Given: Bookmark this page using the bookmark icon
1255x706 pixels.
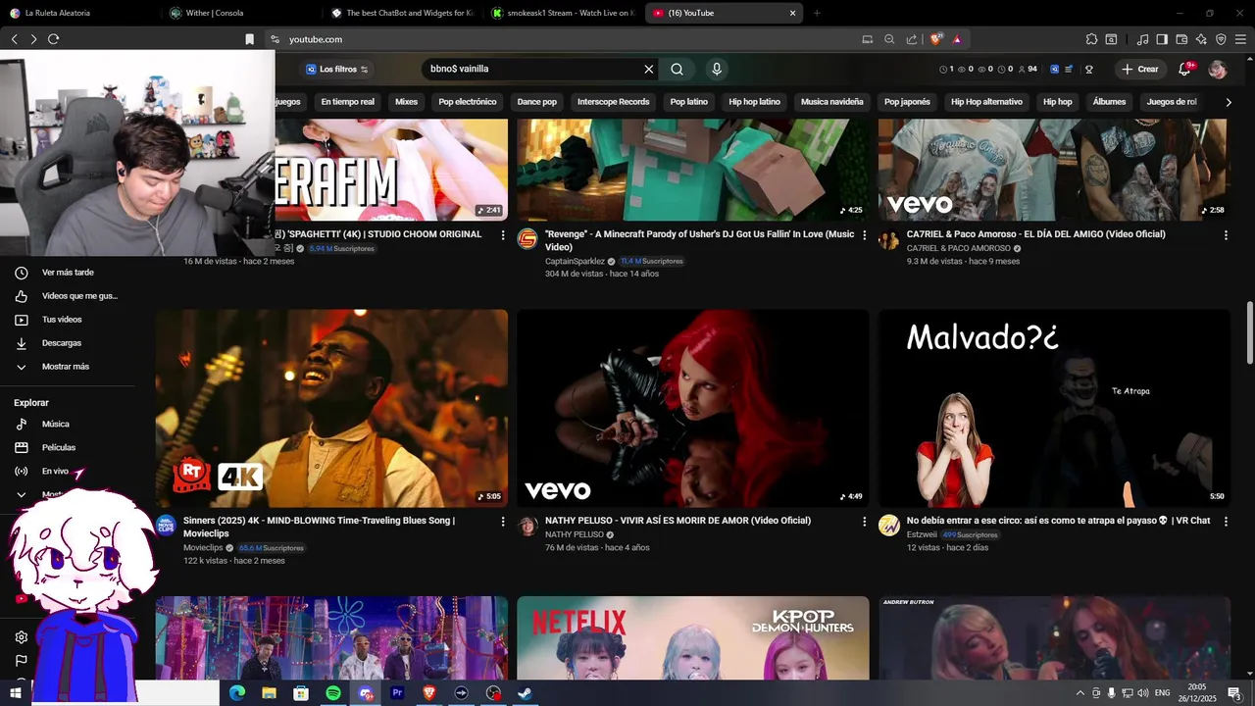Looking at the screenshot, I should (249, 39).
